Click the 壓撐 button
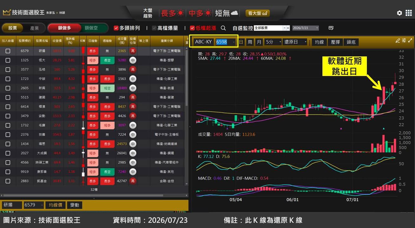Viewport: 415px width, 228px height. [x=335, y=42]
